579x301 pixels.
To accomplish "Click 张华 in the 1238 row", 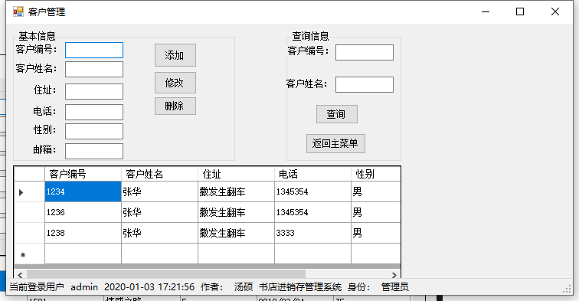I will [159, 233].
